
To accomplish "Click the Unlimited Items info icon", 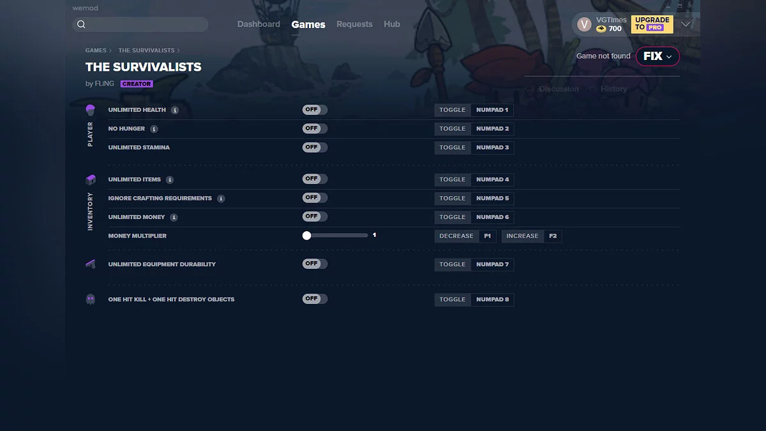I will click(170, 180).
